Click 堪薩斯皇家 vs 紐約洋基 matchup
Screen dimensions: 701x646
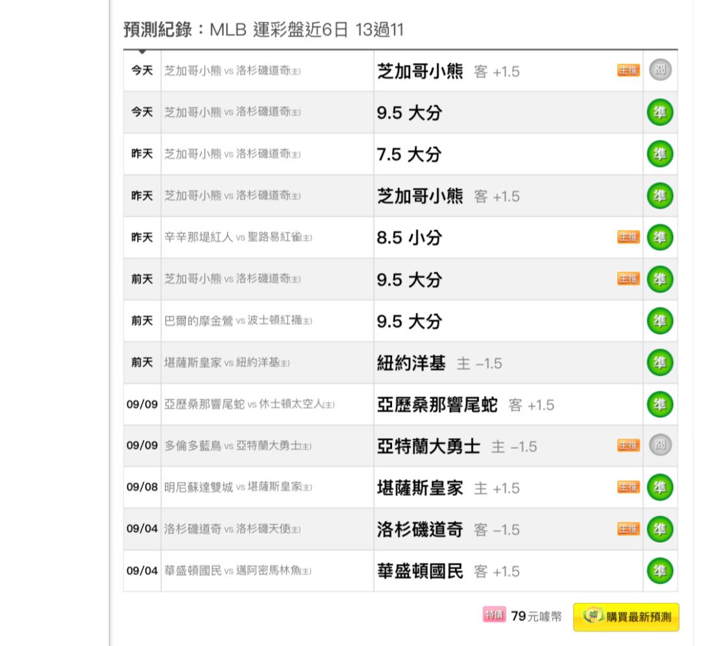227,363
